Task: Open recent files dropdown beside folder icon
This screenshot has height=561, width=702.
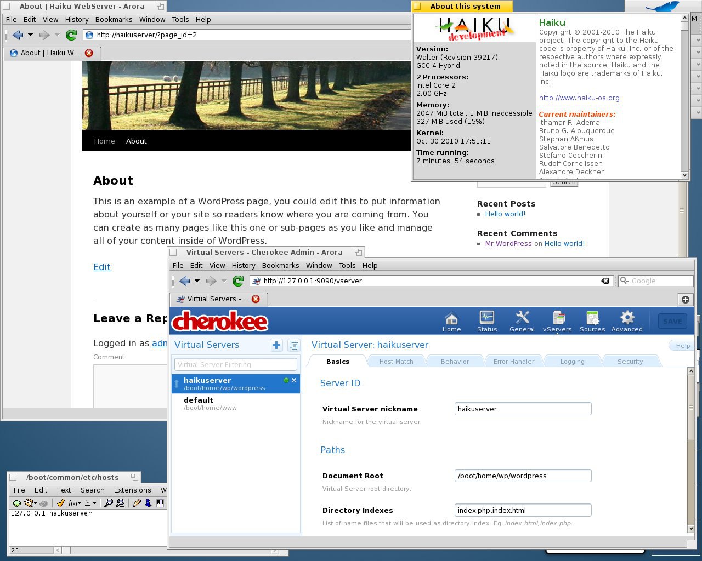Action: click(x=35, y=503)
